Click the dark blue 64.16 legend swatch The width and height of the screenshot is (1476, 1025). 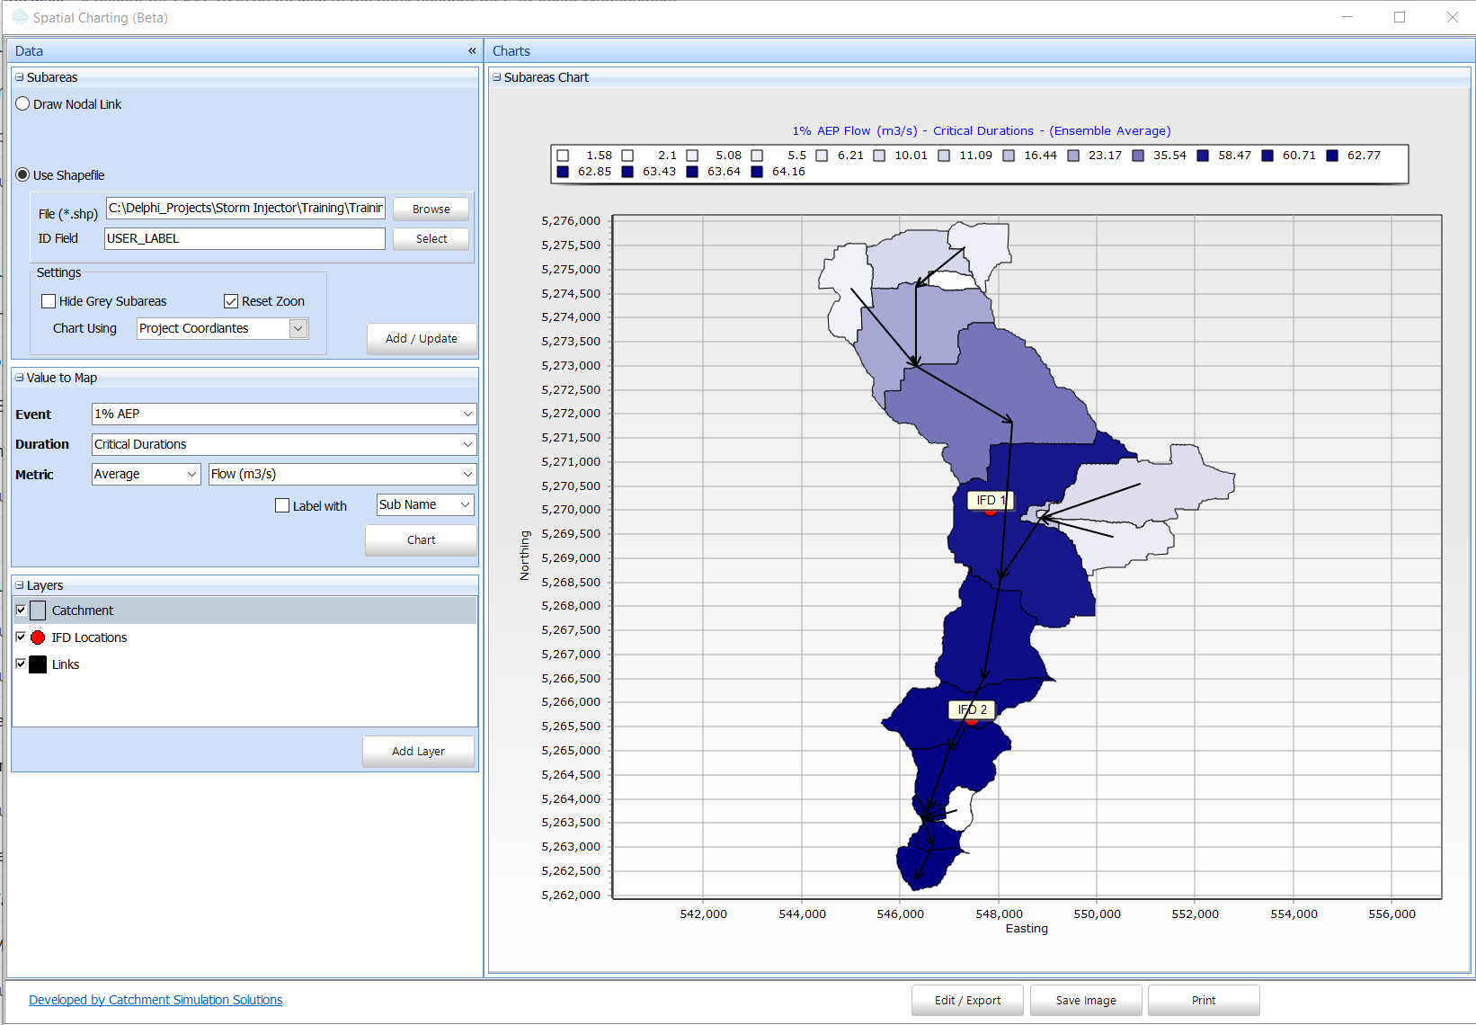click(756, 172)
